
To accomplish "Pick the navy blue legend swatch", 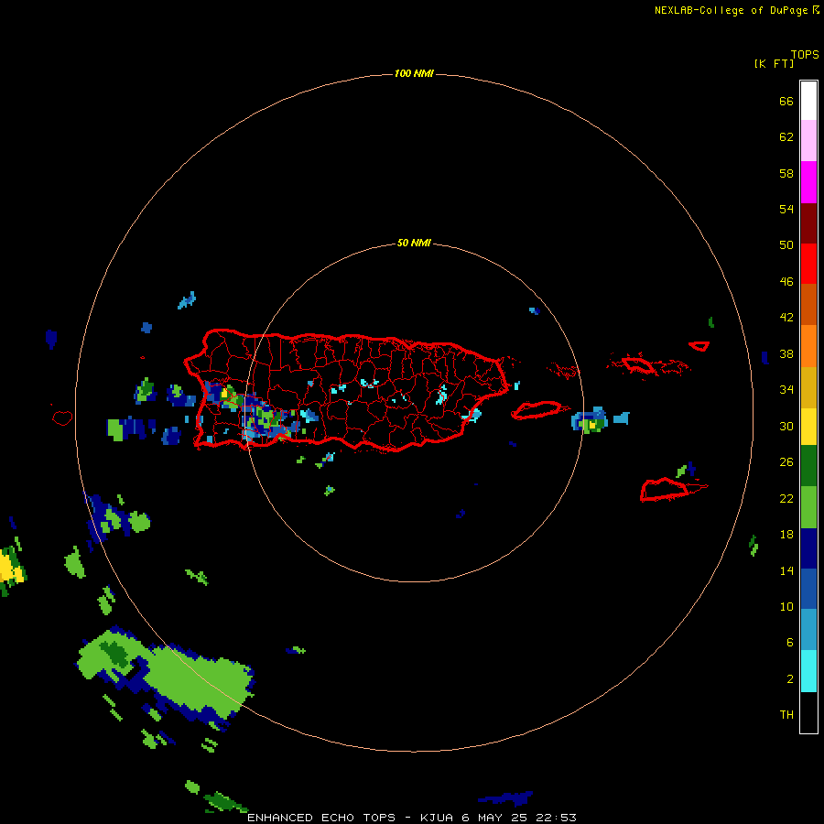I will [x=808, y=548].
